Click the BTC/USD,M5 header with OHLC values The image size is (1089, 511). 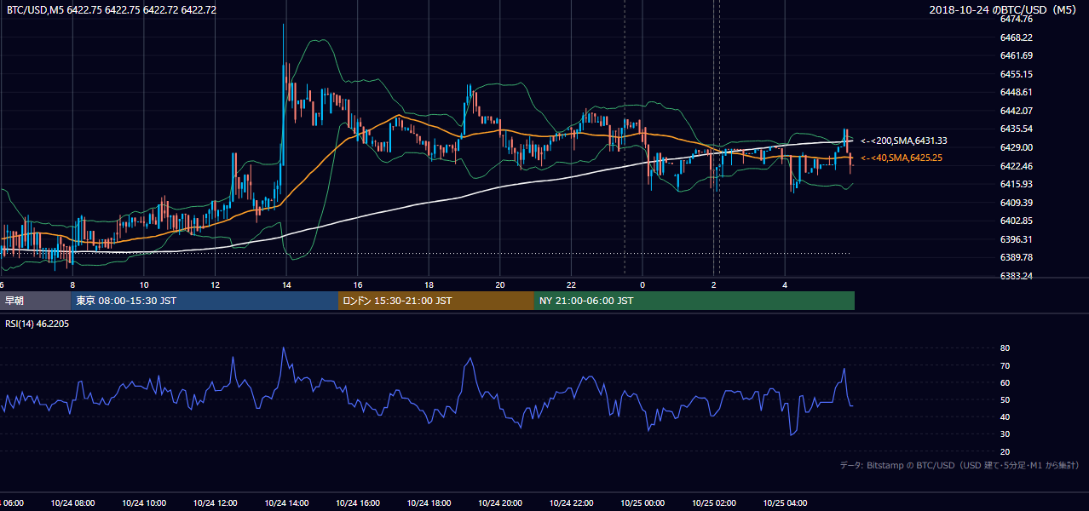point(112,10)
